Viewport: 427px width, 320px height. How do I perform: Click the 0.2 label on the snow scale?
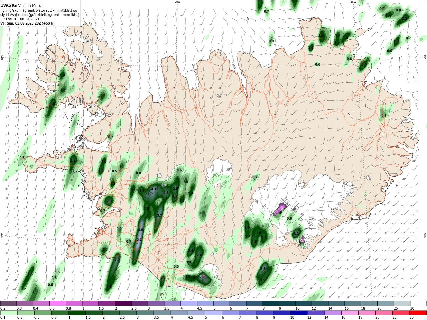pos(3,308)
